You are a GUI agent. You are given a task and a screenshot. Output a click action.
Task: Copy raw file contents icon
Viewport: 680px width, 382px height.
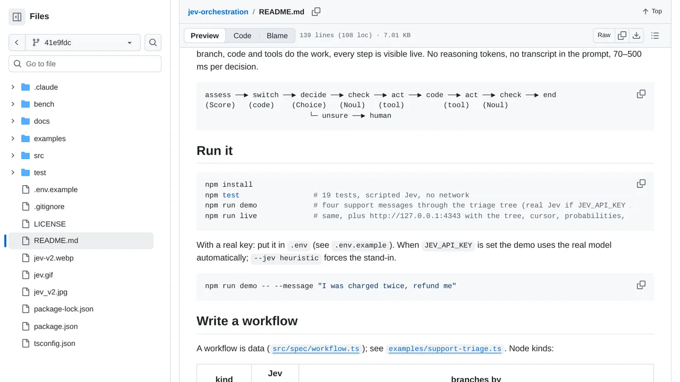pos(622,36)
